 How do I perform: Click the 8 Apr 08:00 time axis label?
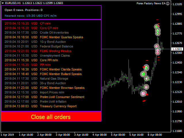155,135
